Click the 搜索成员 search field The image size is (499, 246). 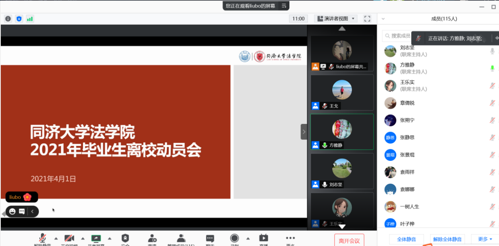tap(397, 36)
